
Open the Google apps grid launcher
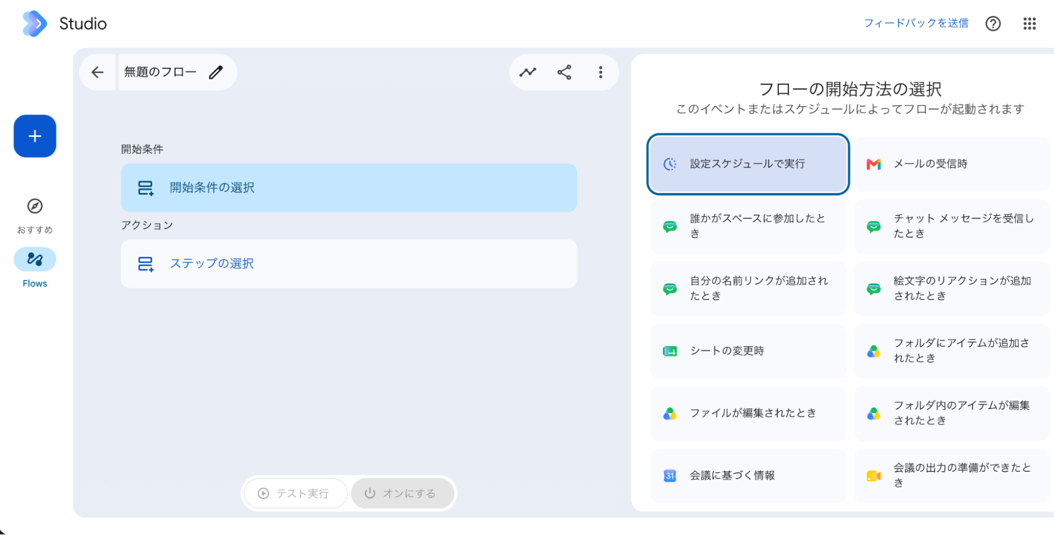coord(1029,24)
